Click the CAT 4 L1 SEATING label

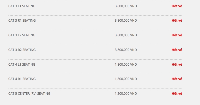coord(22,65)
